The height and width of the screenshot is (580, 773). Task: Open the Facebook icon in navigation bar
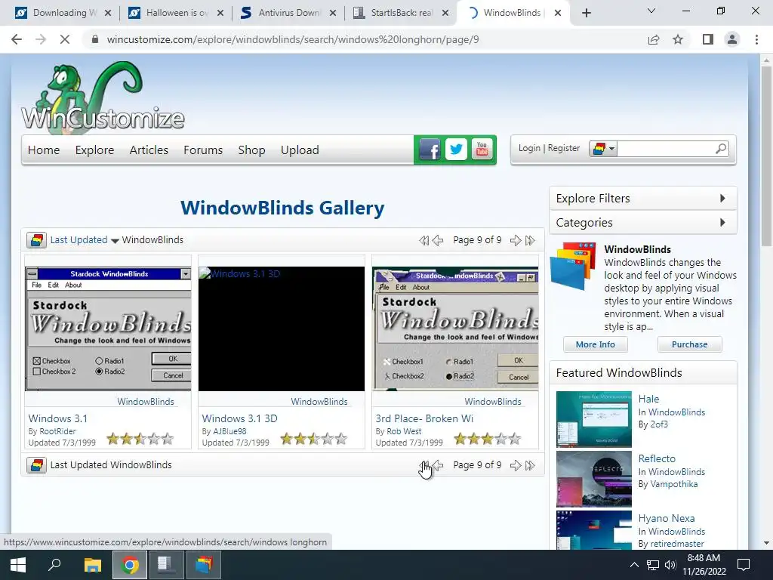[430, 150]
